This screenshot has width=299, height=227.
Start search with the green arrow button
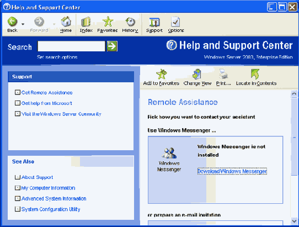pyautogui.click(x=112, y=46)
